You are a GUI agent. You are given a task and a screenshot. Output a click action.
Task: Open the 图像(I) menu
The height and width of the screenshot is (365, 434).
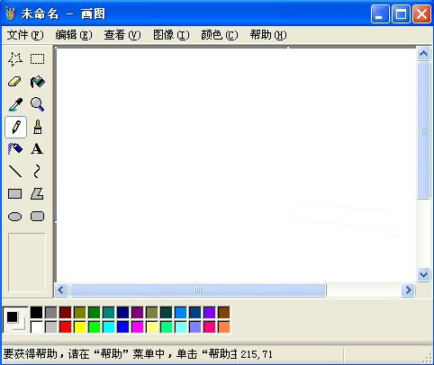[x=171, y=35]
